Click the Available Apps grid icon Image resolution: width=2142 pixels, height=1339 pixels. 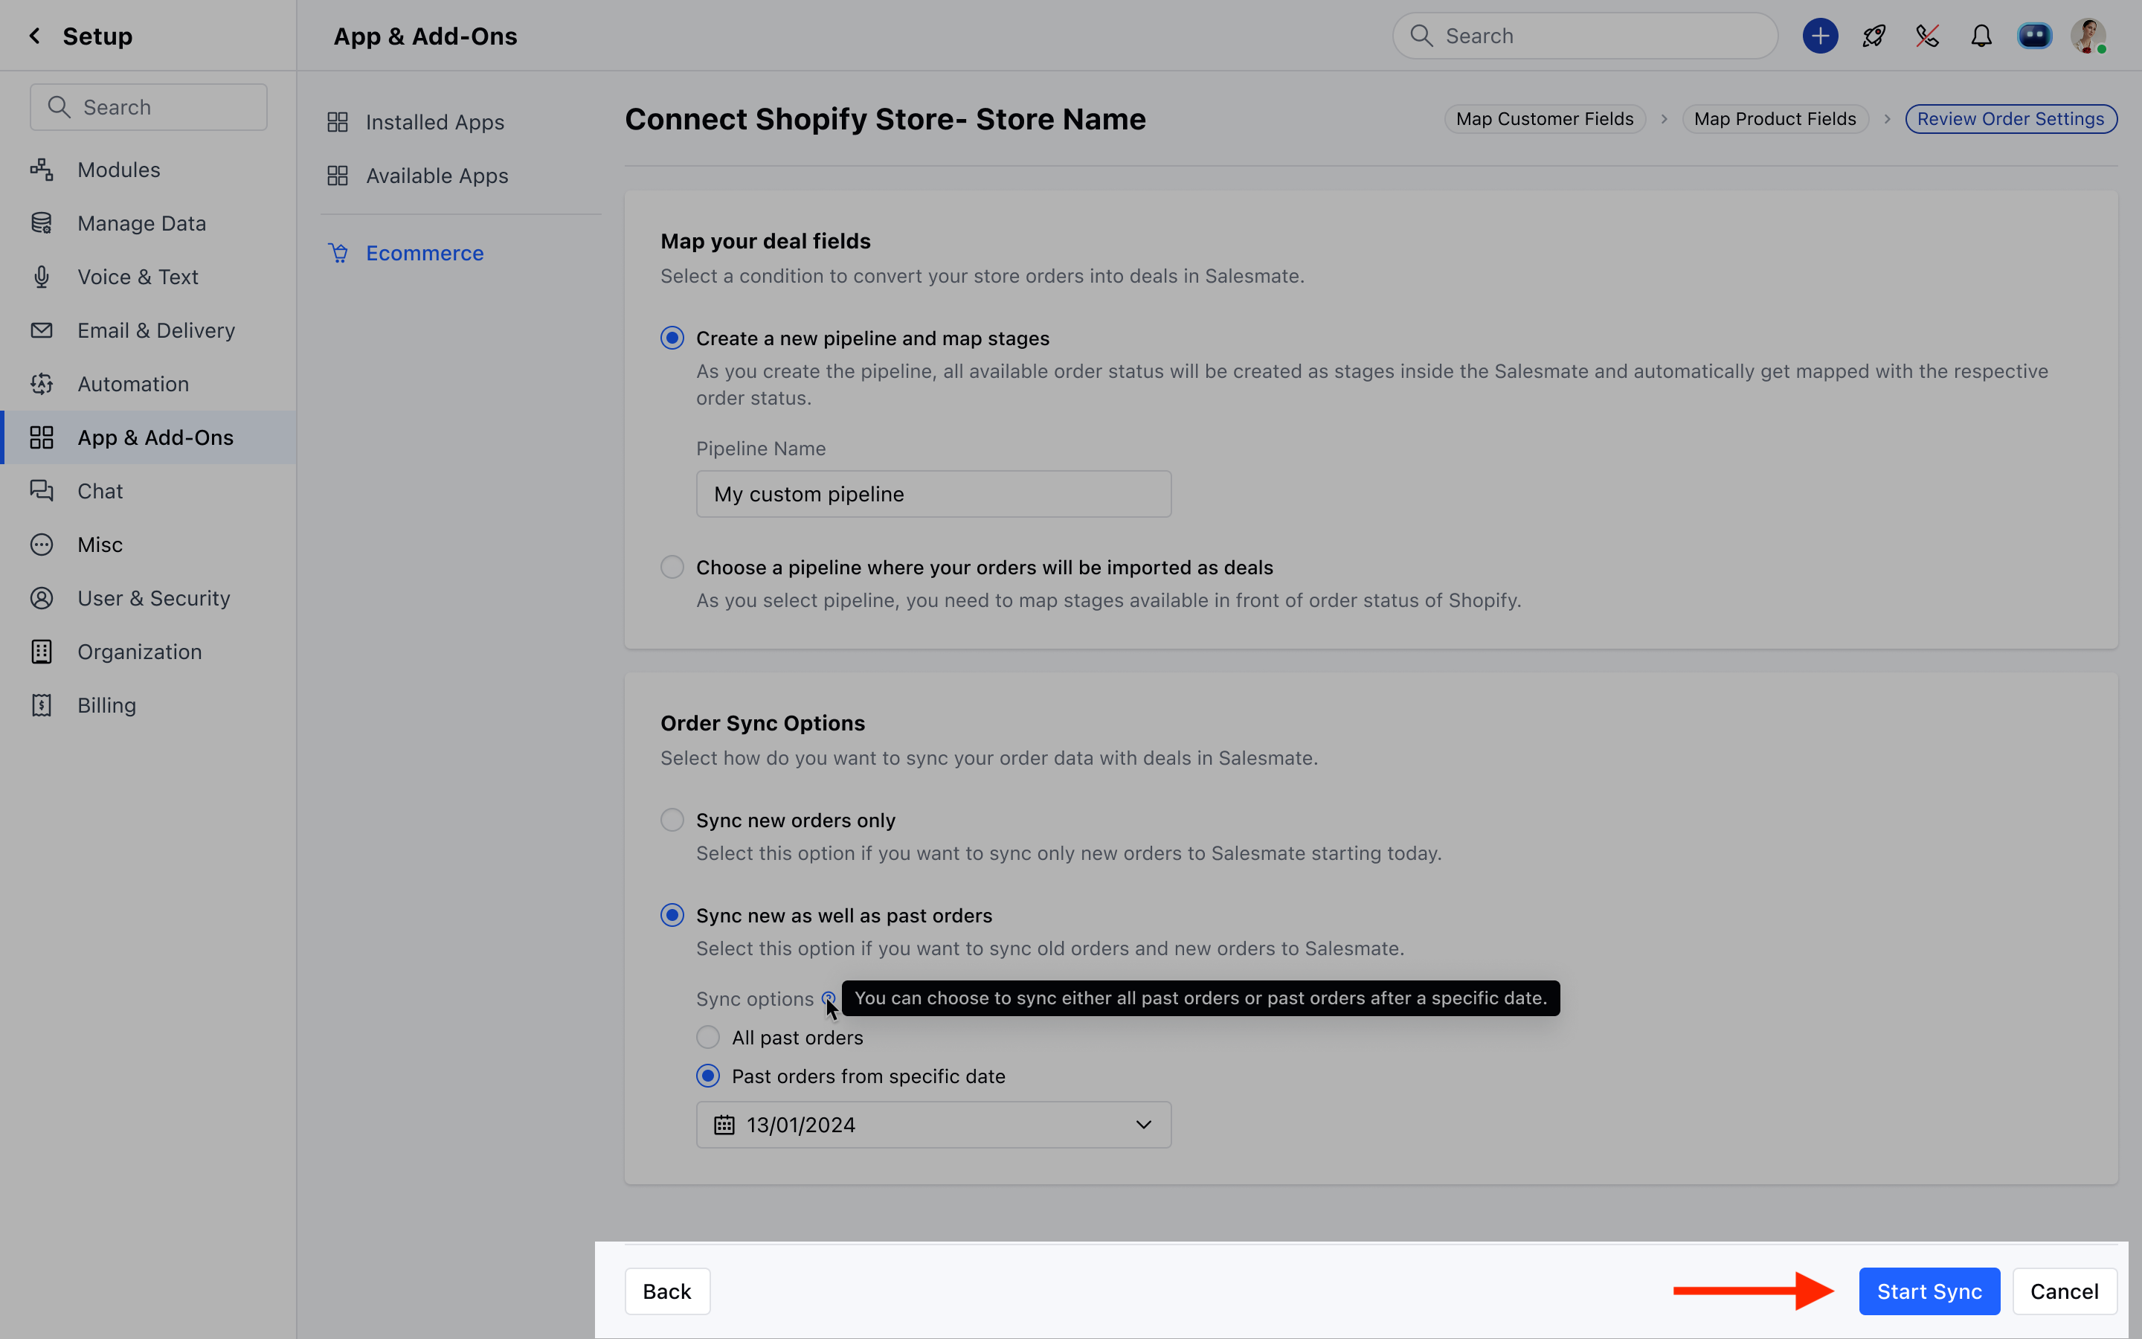[337, 176]
